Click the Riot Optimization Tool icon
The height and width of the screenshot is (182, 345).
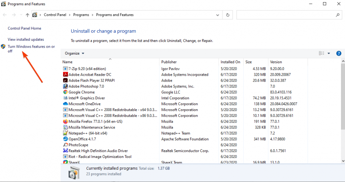[x=65, y=157]
